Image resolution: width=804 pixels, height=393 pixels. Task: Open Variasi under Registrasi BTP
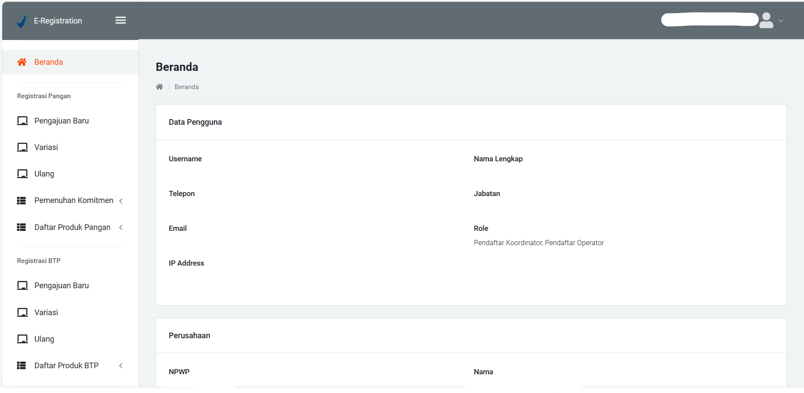pyautogui.click(x=46, y=313)
